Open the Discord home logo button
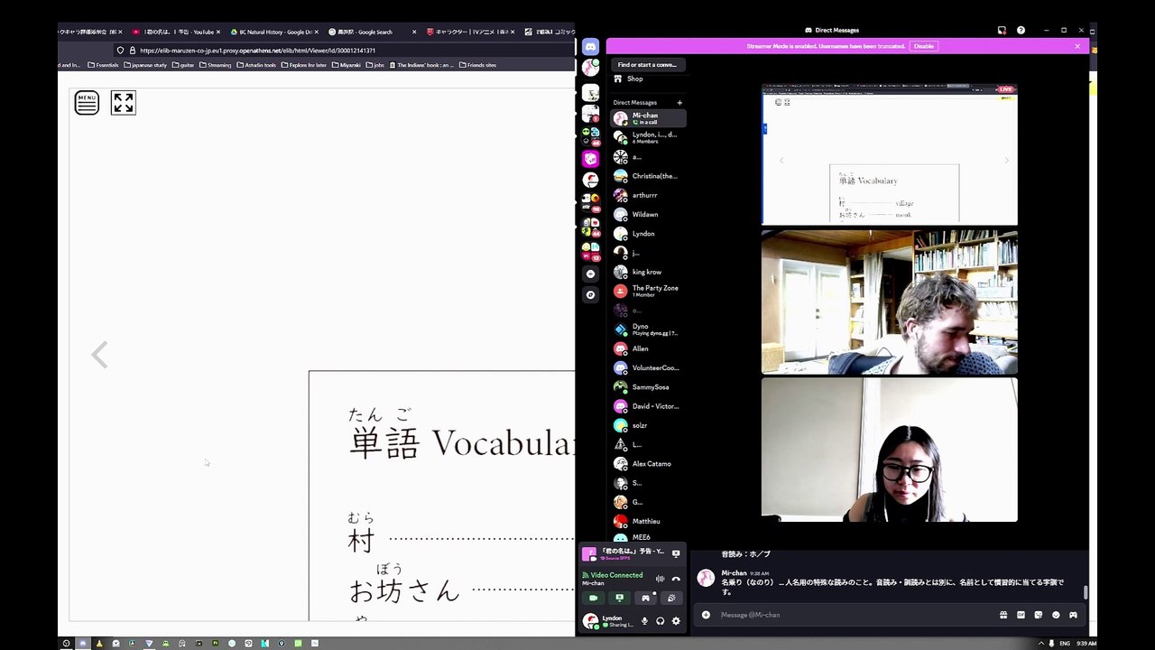Viewport: 1155px width, 650px height. 590,47
